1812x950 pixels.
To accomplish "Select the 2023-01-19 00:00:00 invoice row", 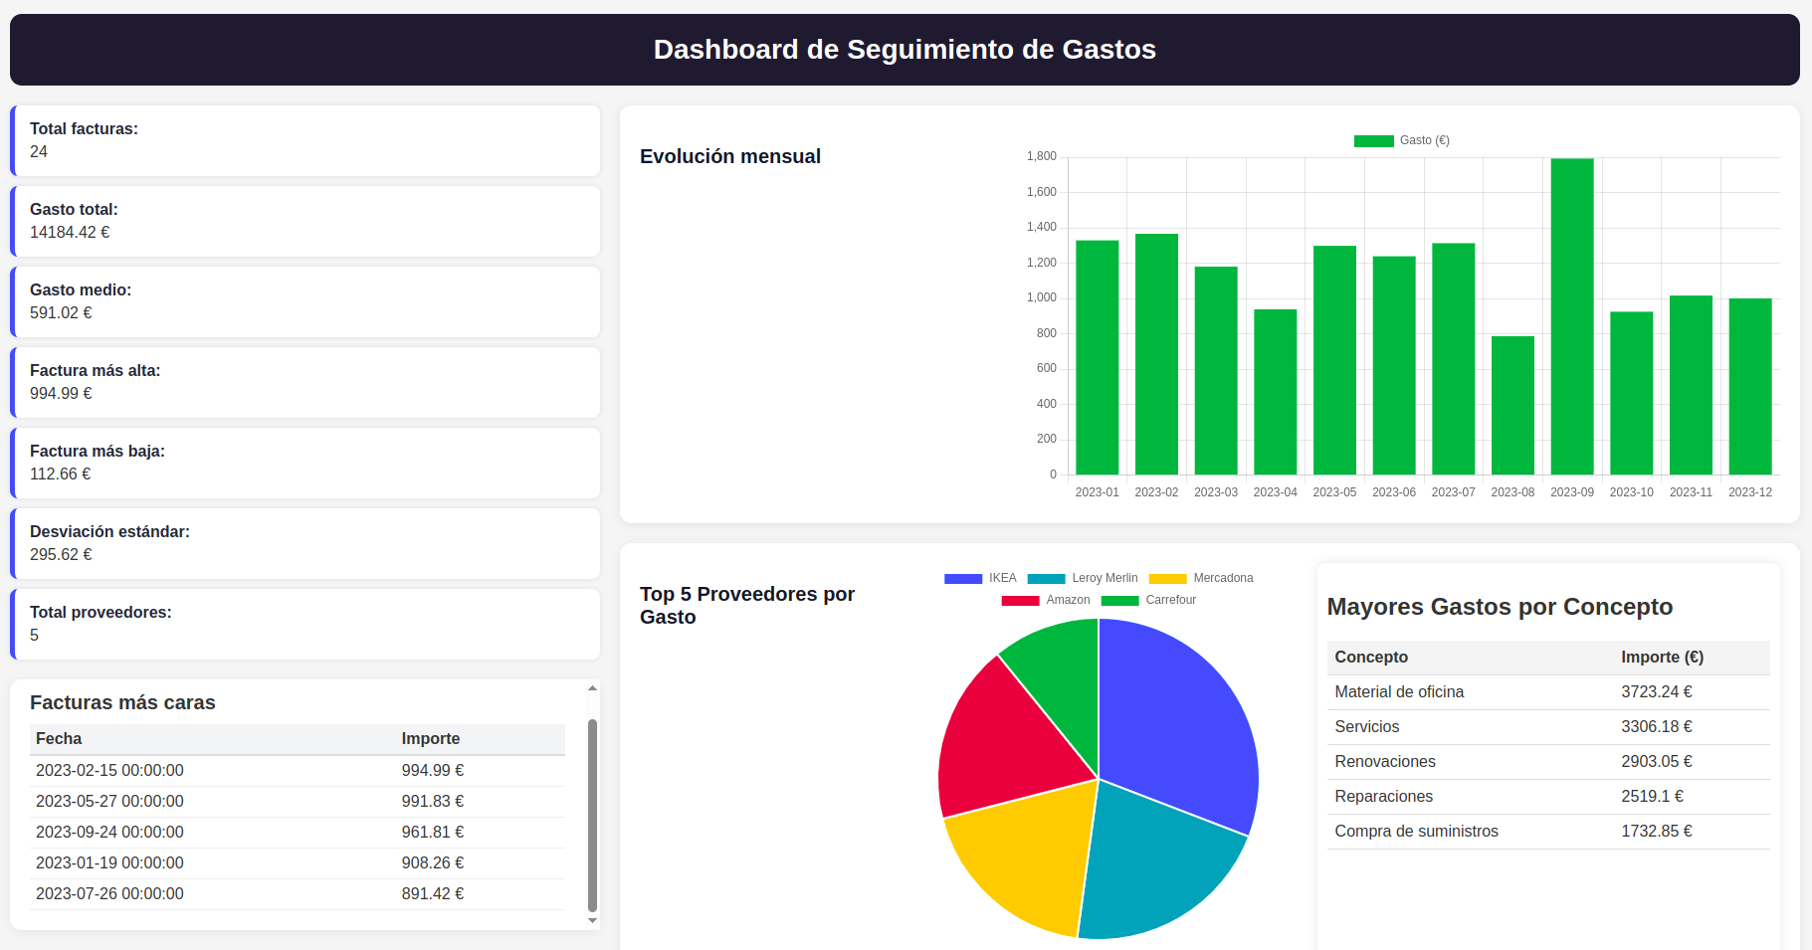I will coord(298,863).
